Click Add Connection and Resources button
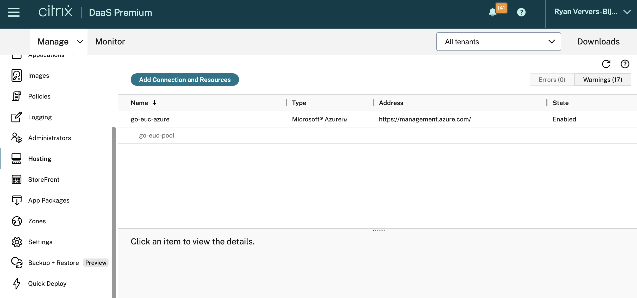 185,80
